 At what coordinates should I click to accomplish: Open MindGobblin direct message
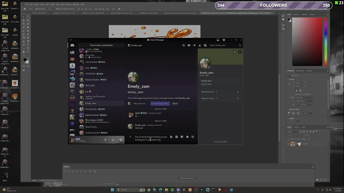101,109
